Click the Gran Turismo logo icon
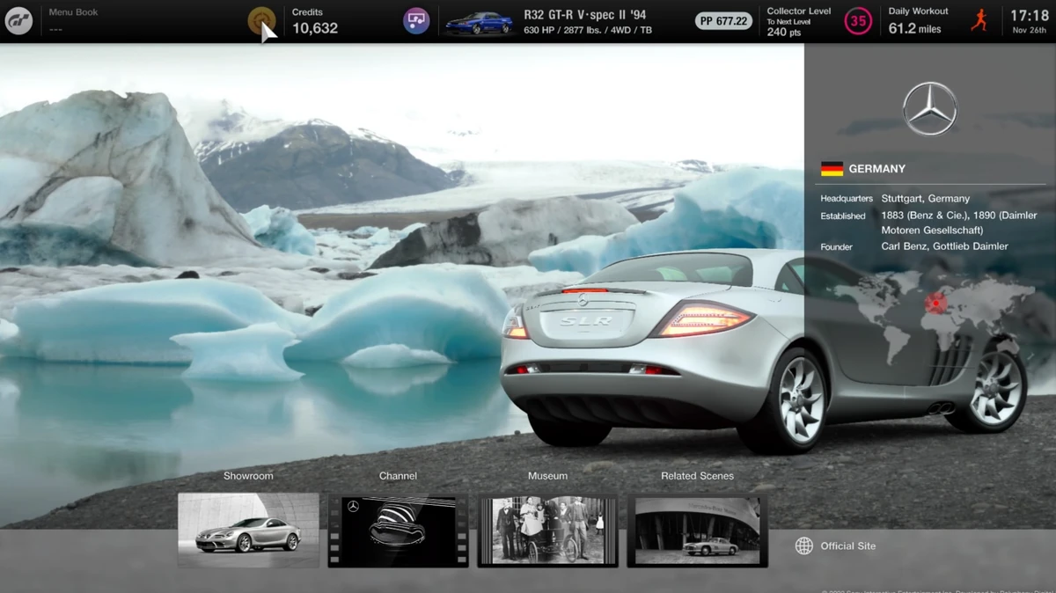Image resolution: width=1056 pixels, height=593 pixels. (x=18, y=21)
